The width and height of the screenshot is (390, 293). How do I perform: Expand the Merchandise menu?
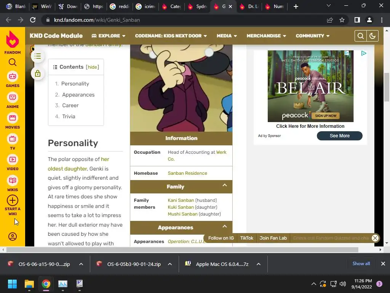point(266,36)
